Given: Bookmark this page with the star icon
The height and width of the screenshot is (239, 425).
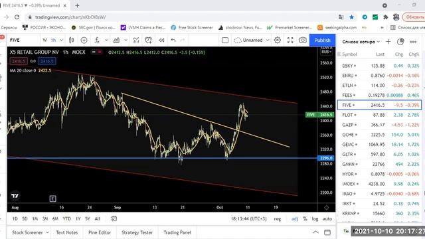Looking at the screenshot, I should [x=351, y=17].
